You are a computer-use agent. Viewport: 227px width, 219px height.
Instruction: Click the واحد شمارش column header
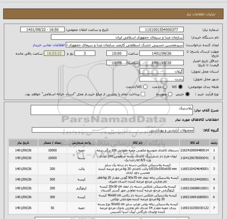(x=81, y=143)
